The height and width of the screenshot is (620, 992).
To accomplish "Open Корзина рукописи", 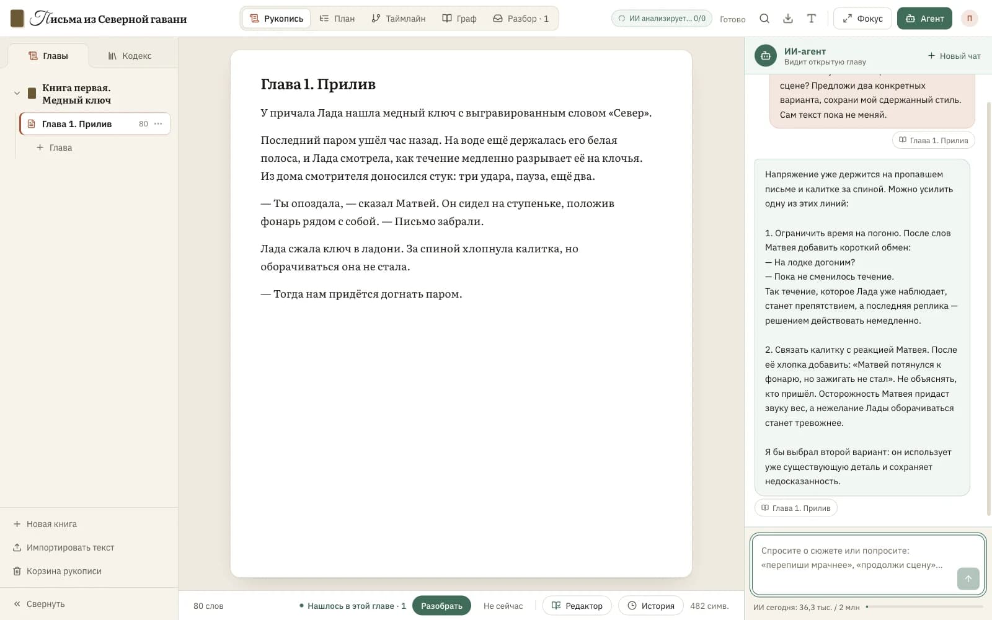I will click(57, 571).
